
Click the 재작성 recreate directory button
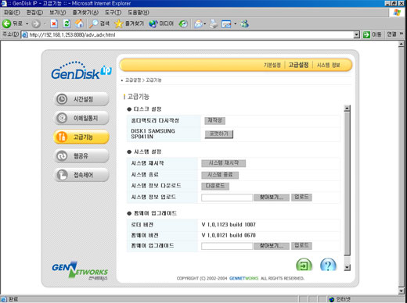click(x=214, y=120)
